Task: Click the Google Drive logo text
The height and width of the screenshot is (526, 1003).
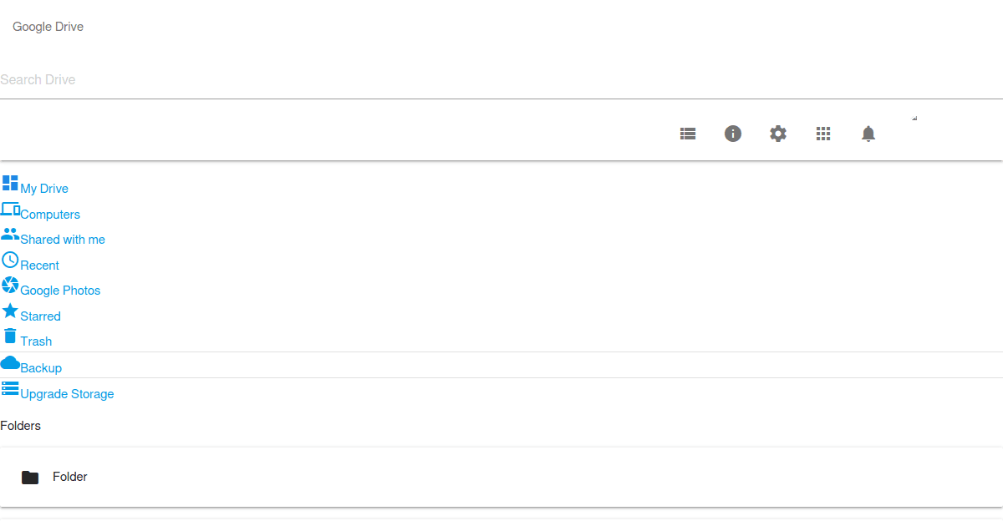Action: (48, 26)
